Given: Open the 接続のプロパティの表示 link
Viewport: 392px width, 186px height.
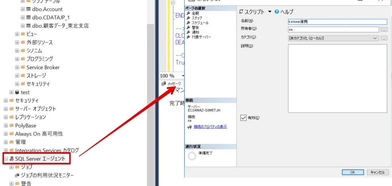Looking at the screenshot, I should [x=210, y=126].
